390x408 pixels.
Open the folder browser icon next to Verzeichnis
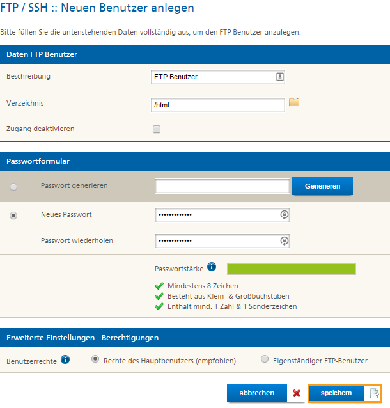pos(294,102)
